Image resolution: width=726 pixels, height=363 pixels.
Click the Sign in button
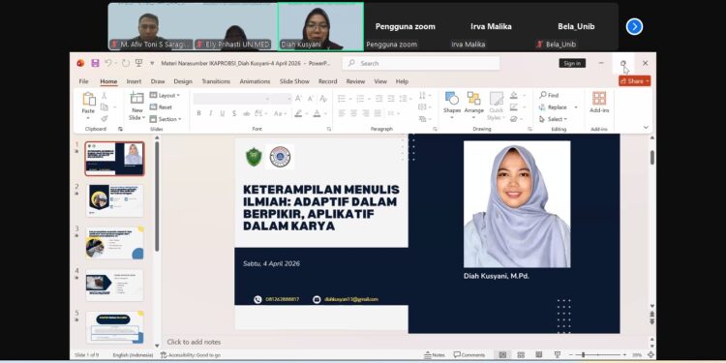pos(572,64)
